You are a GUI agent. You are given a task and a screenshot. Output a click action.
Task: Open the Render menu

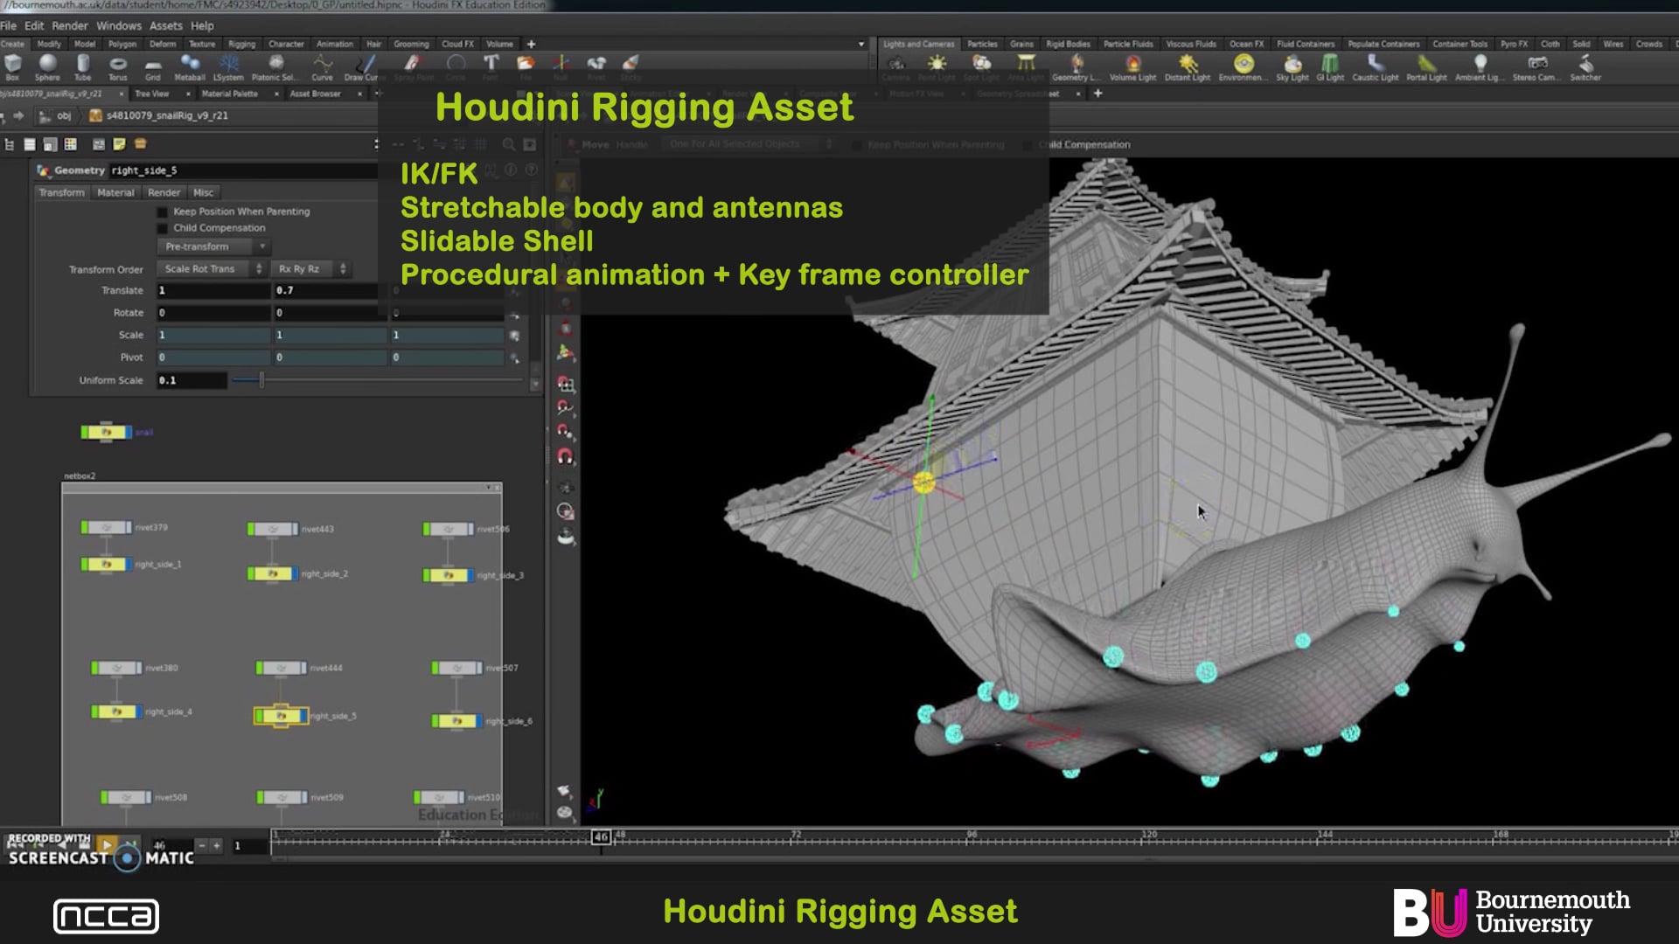point(70,25)
